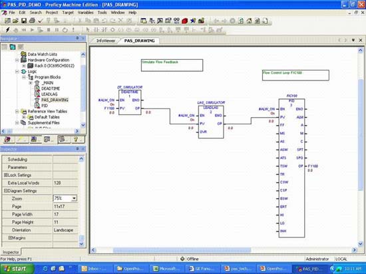The width and height of the screenshot is (366, 274).
Task: Click the Inspector tab at bottom
Action: coord(11,252)
